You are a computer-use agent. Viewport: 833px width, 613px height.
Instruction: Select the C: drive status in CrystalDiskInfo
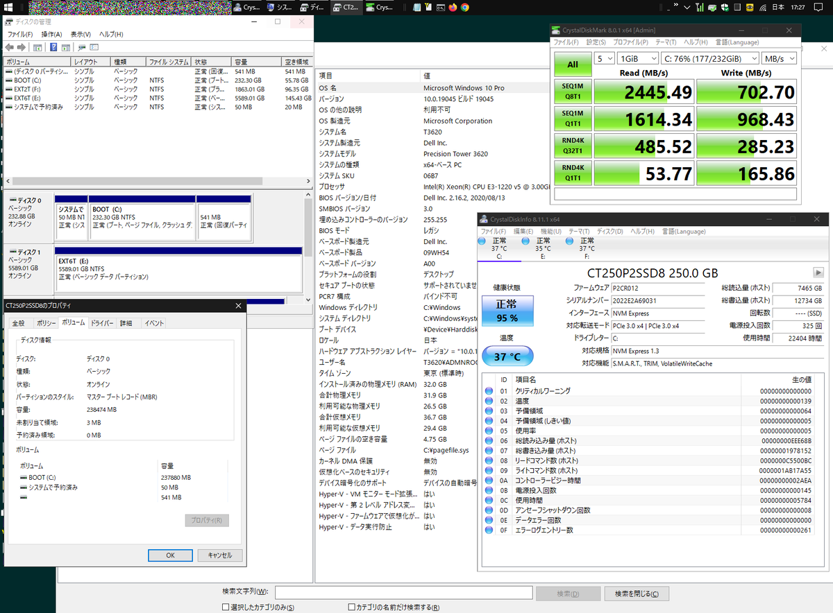[x=499, y=248]
